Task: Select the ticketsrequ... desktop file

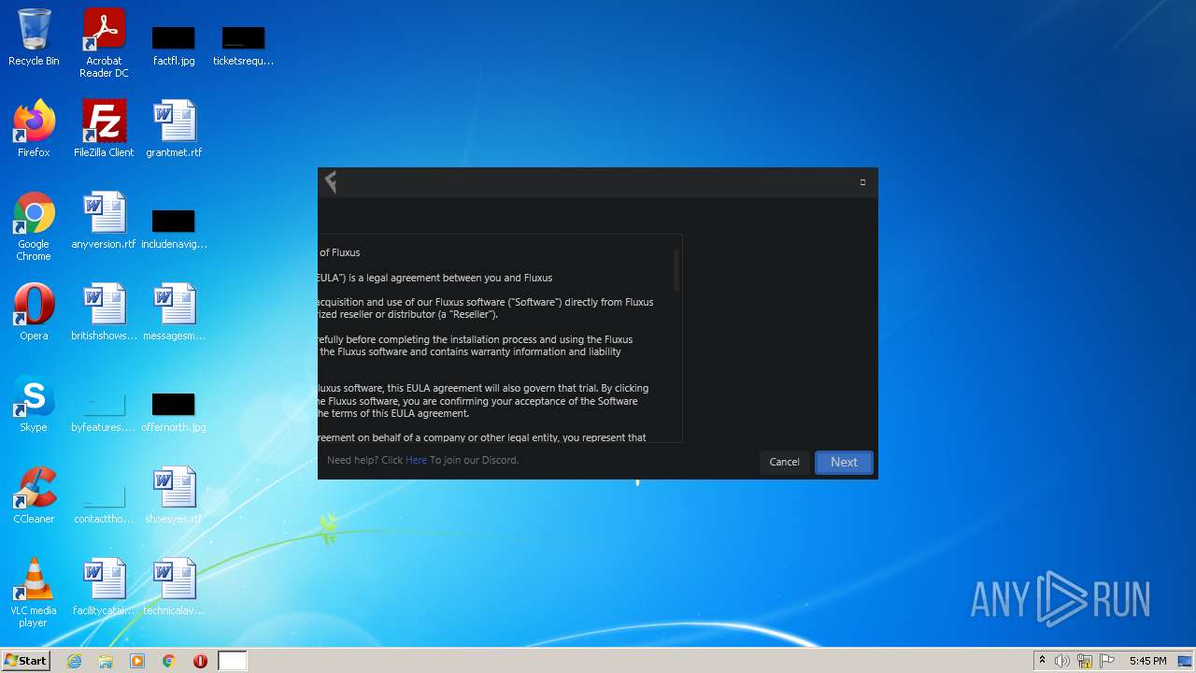Action: [243, 45]
